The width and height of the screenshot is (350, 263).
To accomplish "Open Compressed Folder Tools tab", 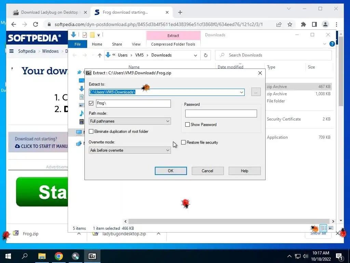I will coord(173,44).
